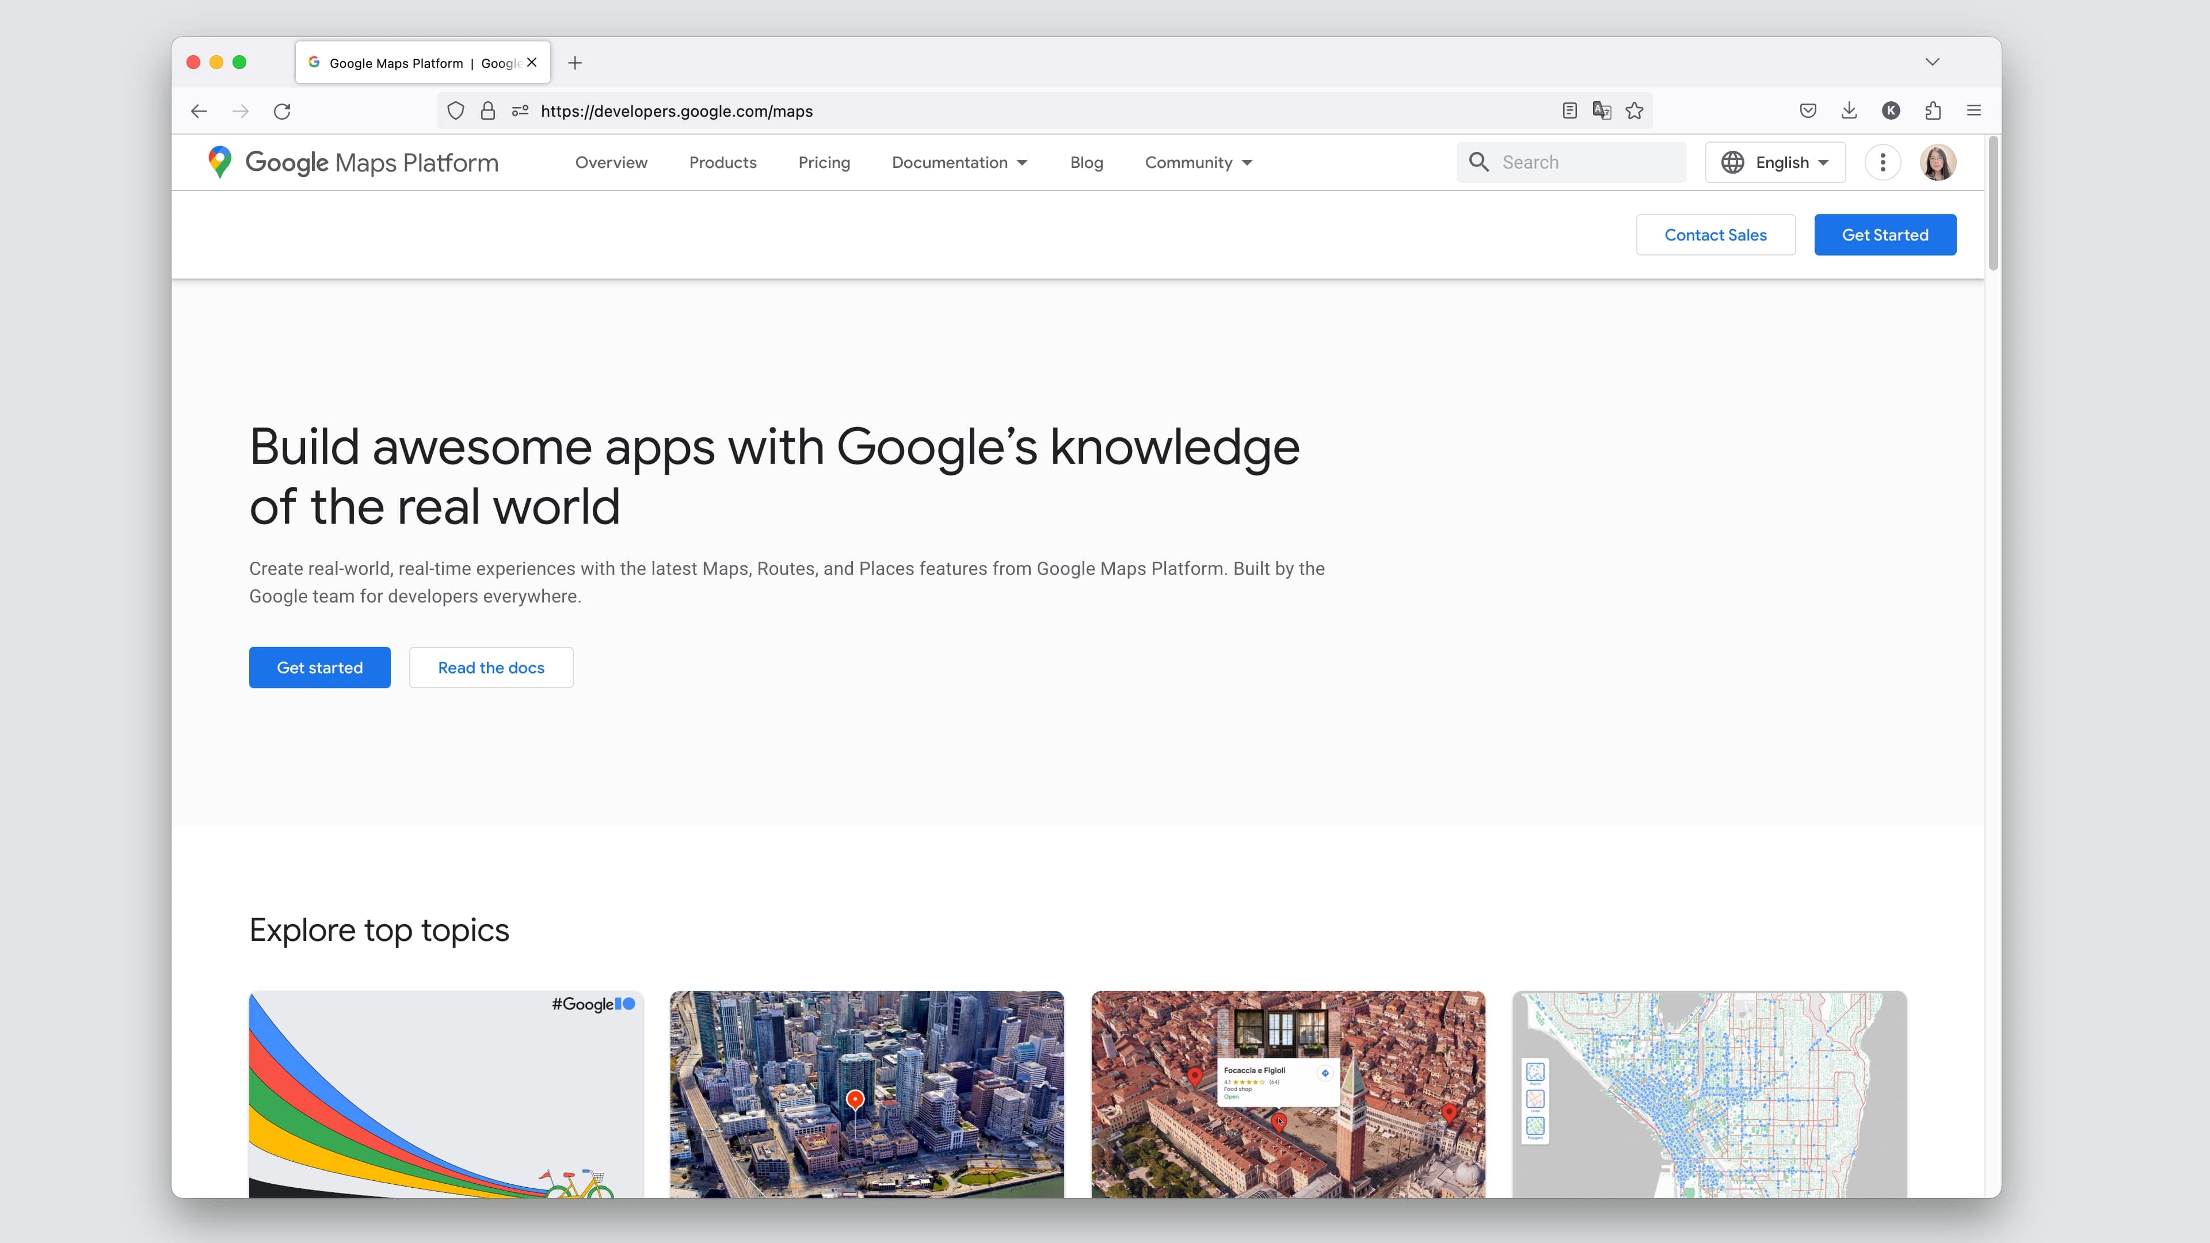This screenshot has width=2210, height=1243.
Task: Click the browser back arrow
Action: 199,110
